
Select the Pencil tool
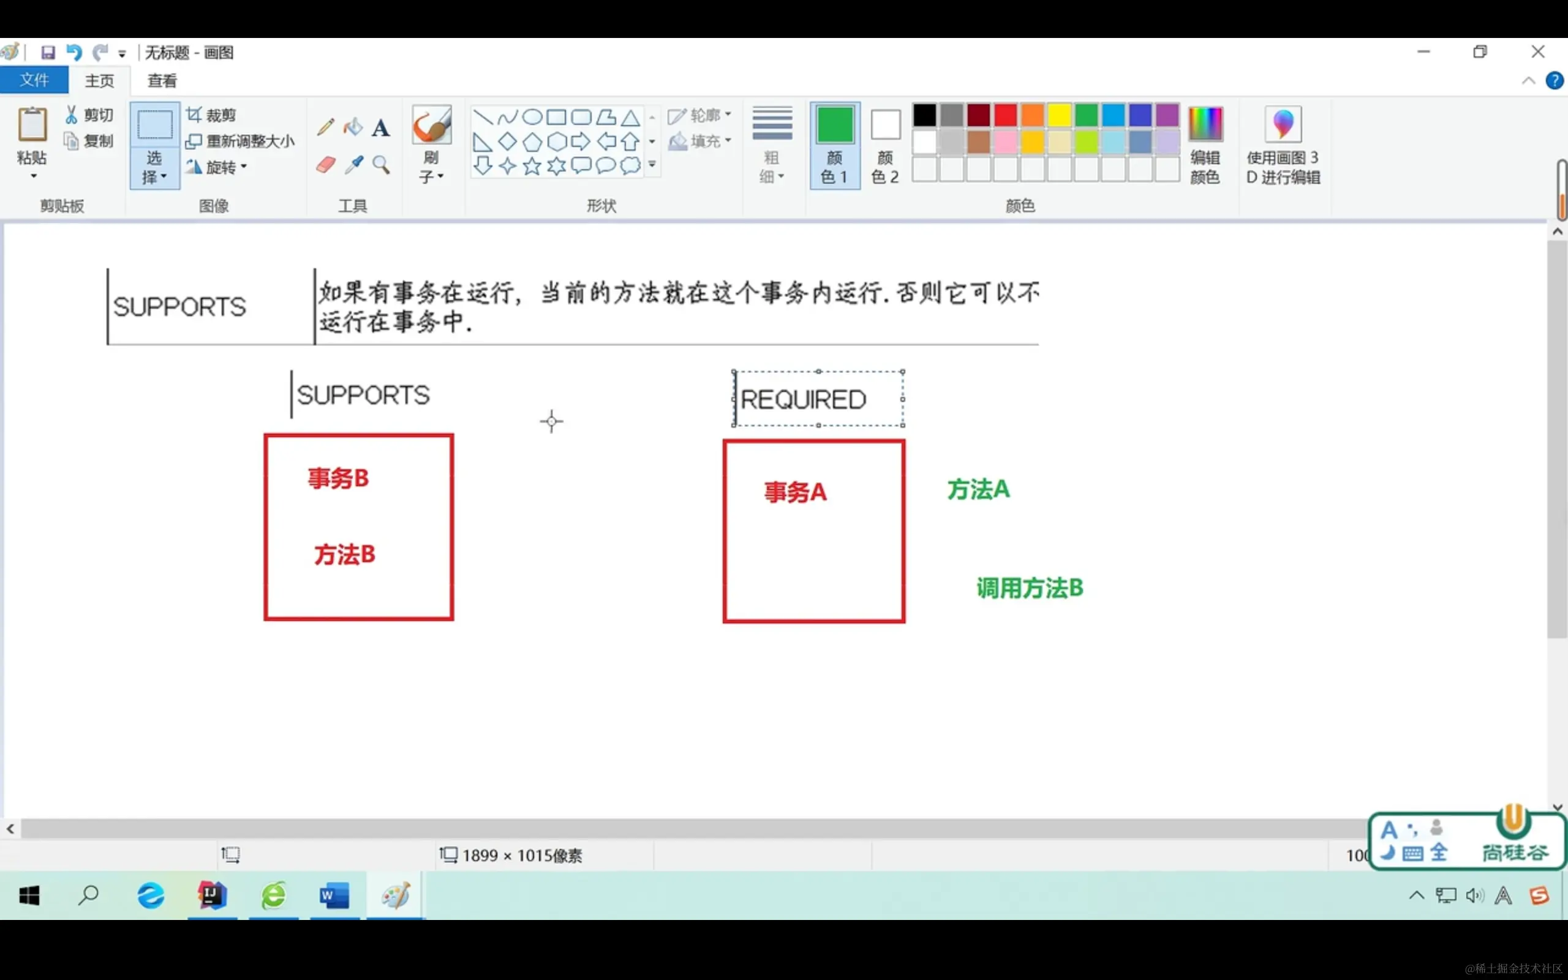point(325,126)
